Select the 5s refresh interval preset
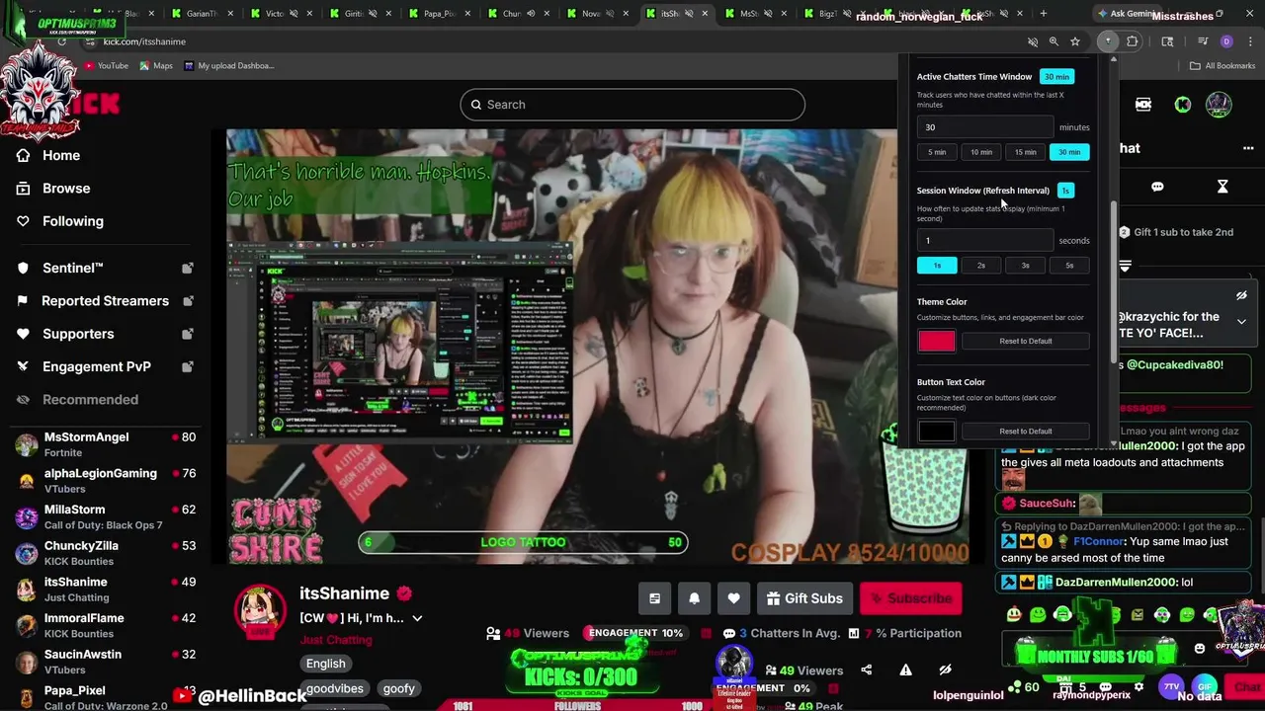 [x=1069, y=266]
